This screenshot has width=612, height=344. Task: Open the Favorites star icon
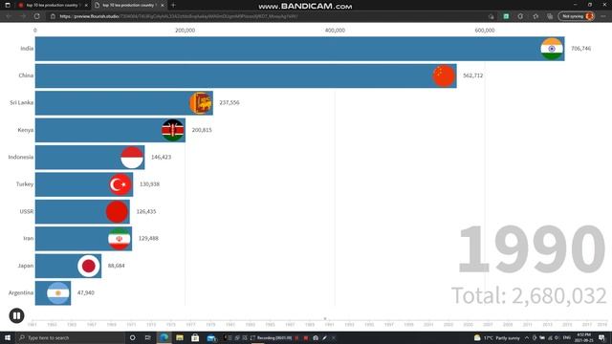click(535, 16)
